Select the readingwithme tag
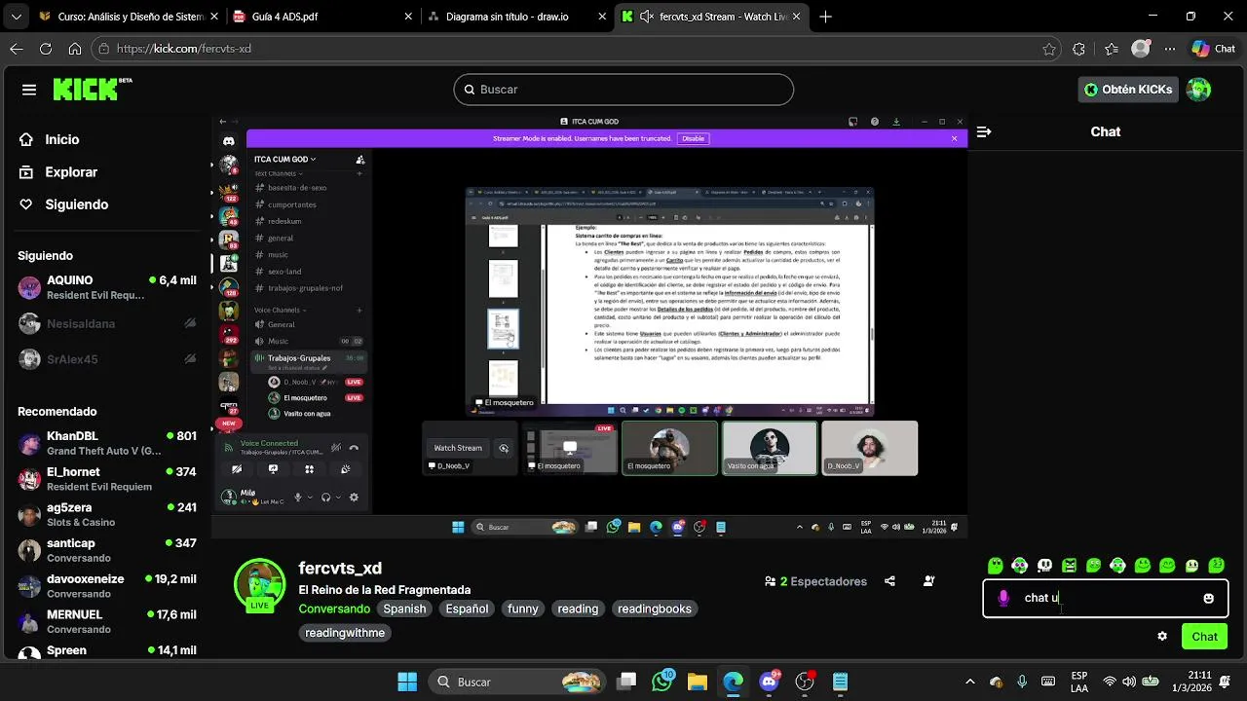 pos(345,633)
